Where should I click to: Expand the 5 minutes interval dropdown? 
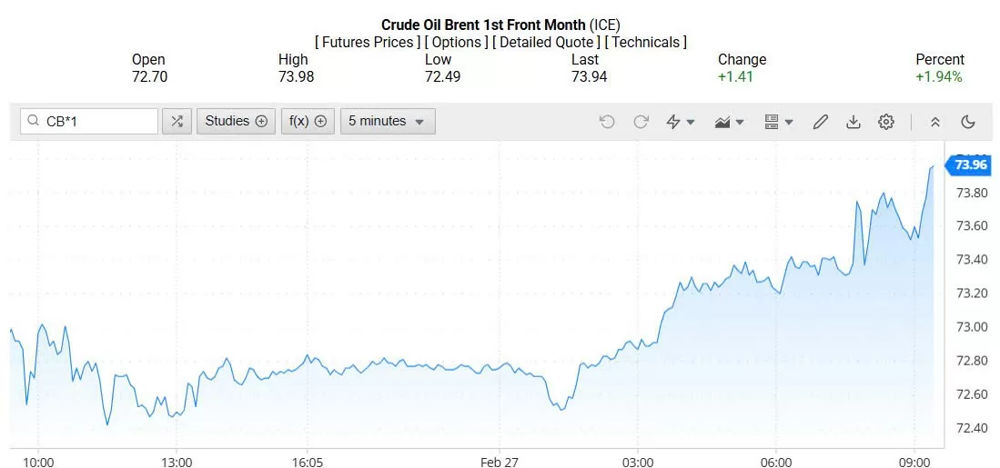pos(388,121)
